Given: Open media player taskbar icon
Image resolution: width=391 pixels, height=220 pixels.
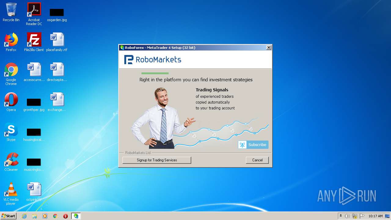Looking at the screenshot, I should tap(45, 216).
